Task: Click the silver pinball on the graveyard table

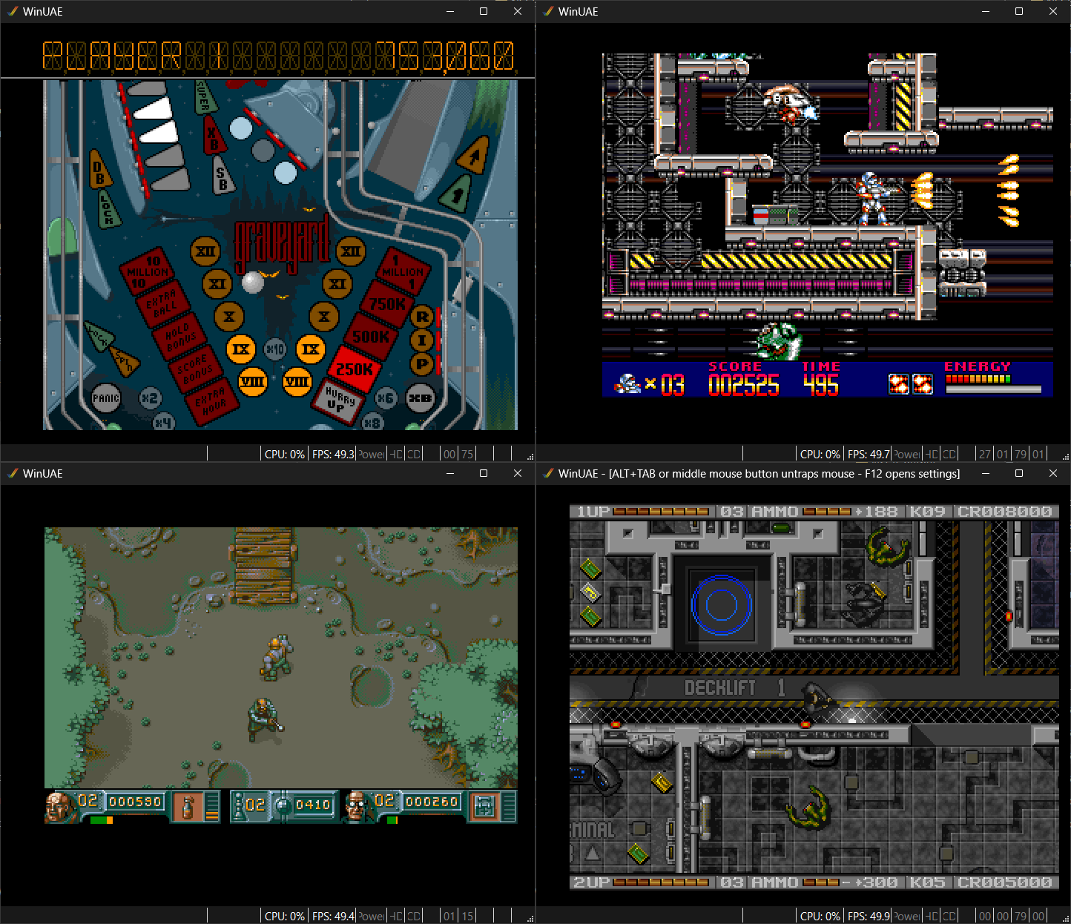Action: [253, 282]
